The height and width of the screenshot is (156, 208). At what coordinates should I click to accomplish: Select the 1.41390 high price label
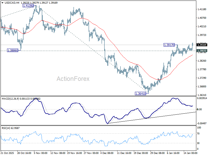click(28, 6)
